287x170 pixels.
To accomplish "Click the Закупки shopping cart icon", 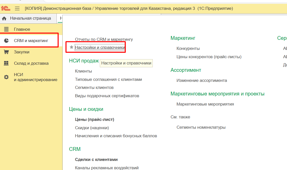I will coord(6,52).
